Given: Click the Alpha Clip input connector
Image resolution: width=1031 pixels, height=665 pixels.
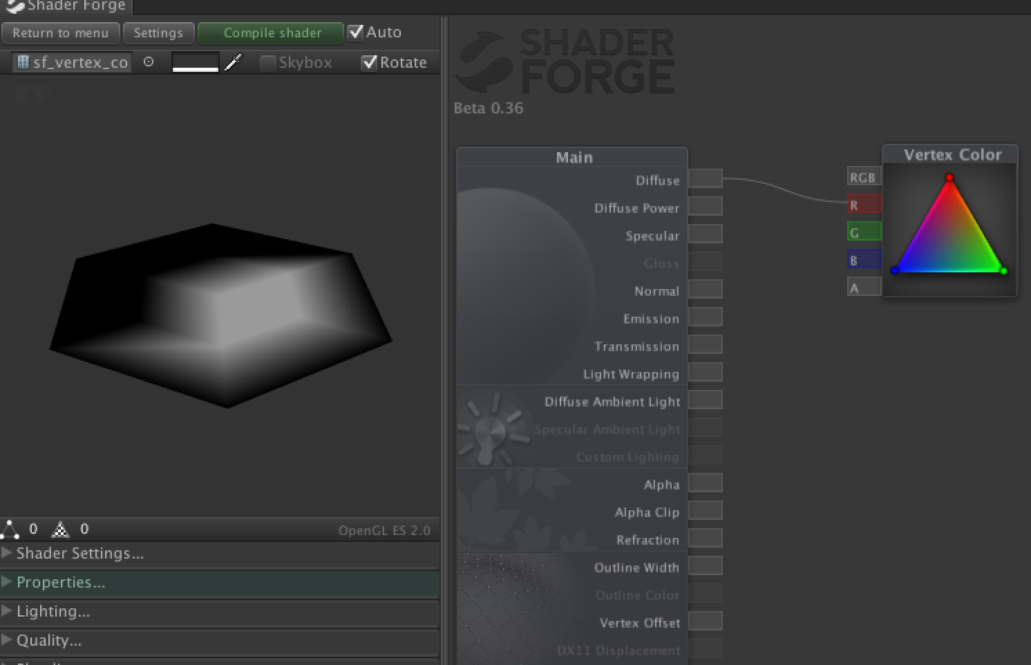Looking at the screenshot, I should click(706, 511).
